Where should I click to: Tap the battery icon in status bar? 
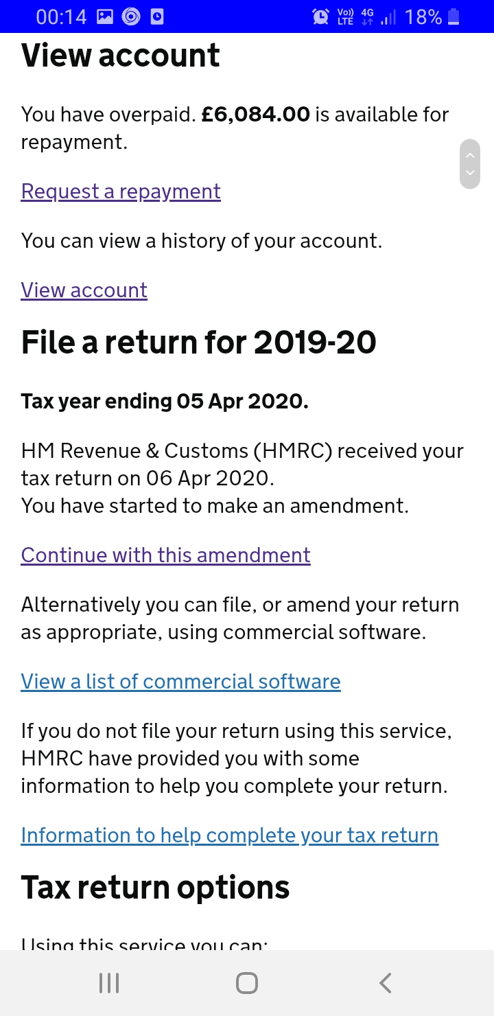tap(454, 16)
